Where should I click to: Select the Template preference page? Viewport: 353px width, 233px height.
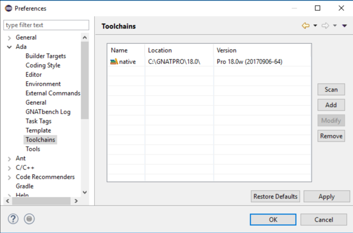(x=38, y=130)
